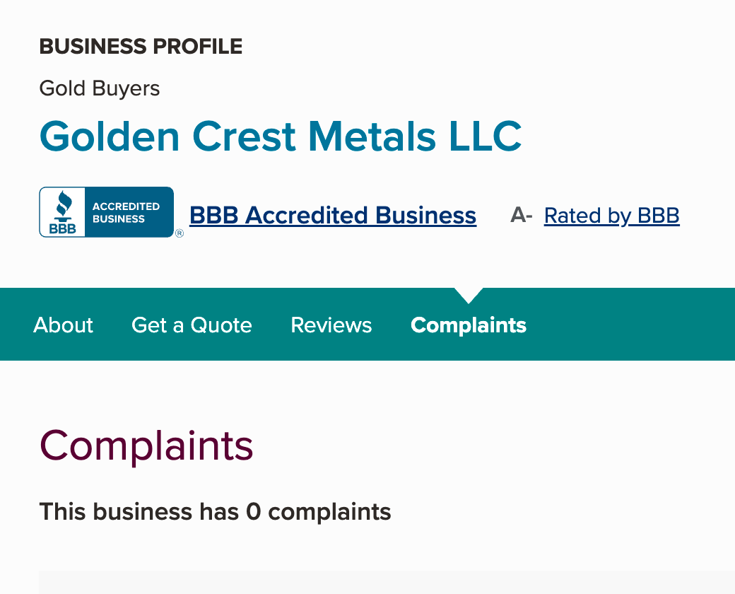Click the A- rating text
The image size is (735, 594).
pyautogui.click(x=521, y=216)
